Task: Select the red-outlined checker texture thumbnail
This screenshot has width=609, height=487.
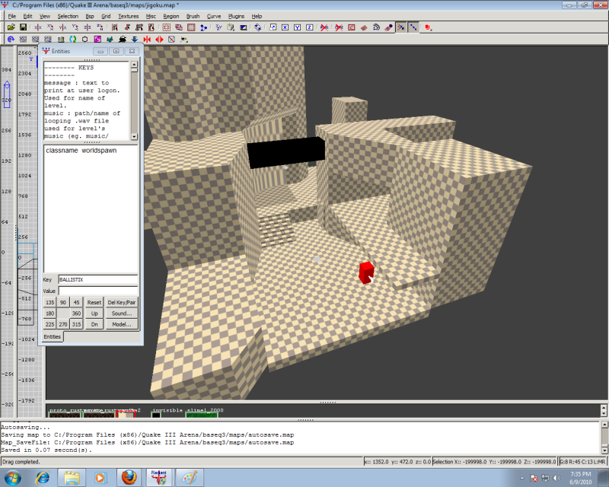Action: (125, 415)
